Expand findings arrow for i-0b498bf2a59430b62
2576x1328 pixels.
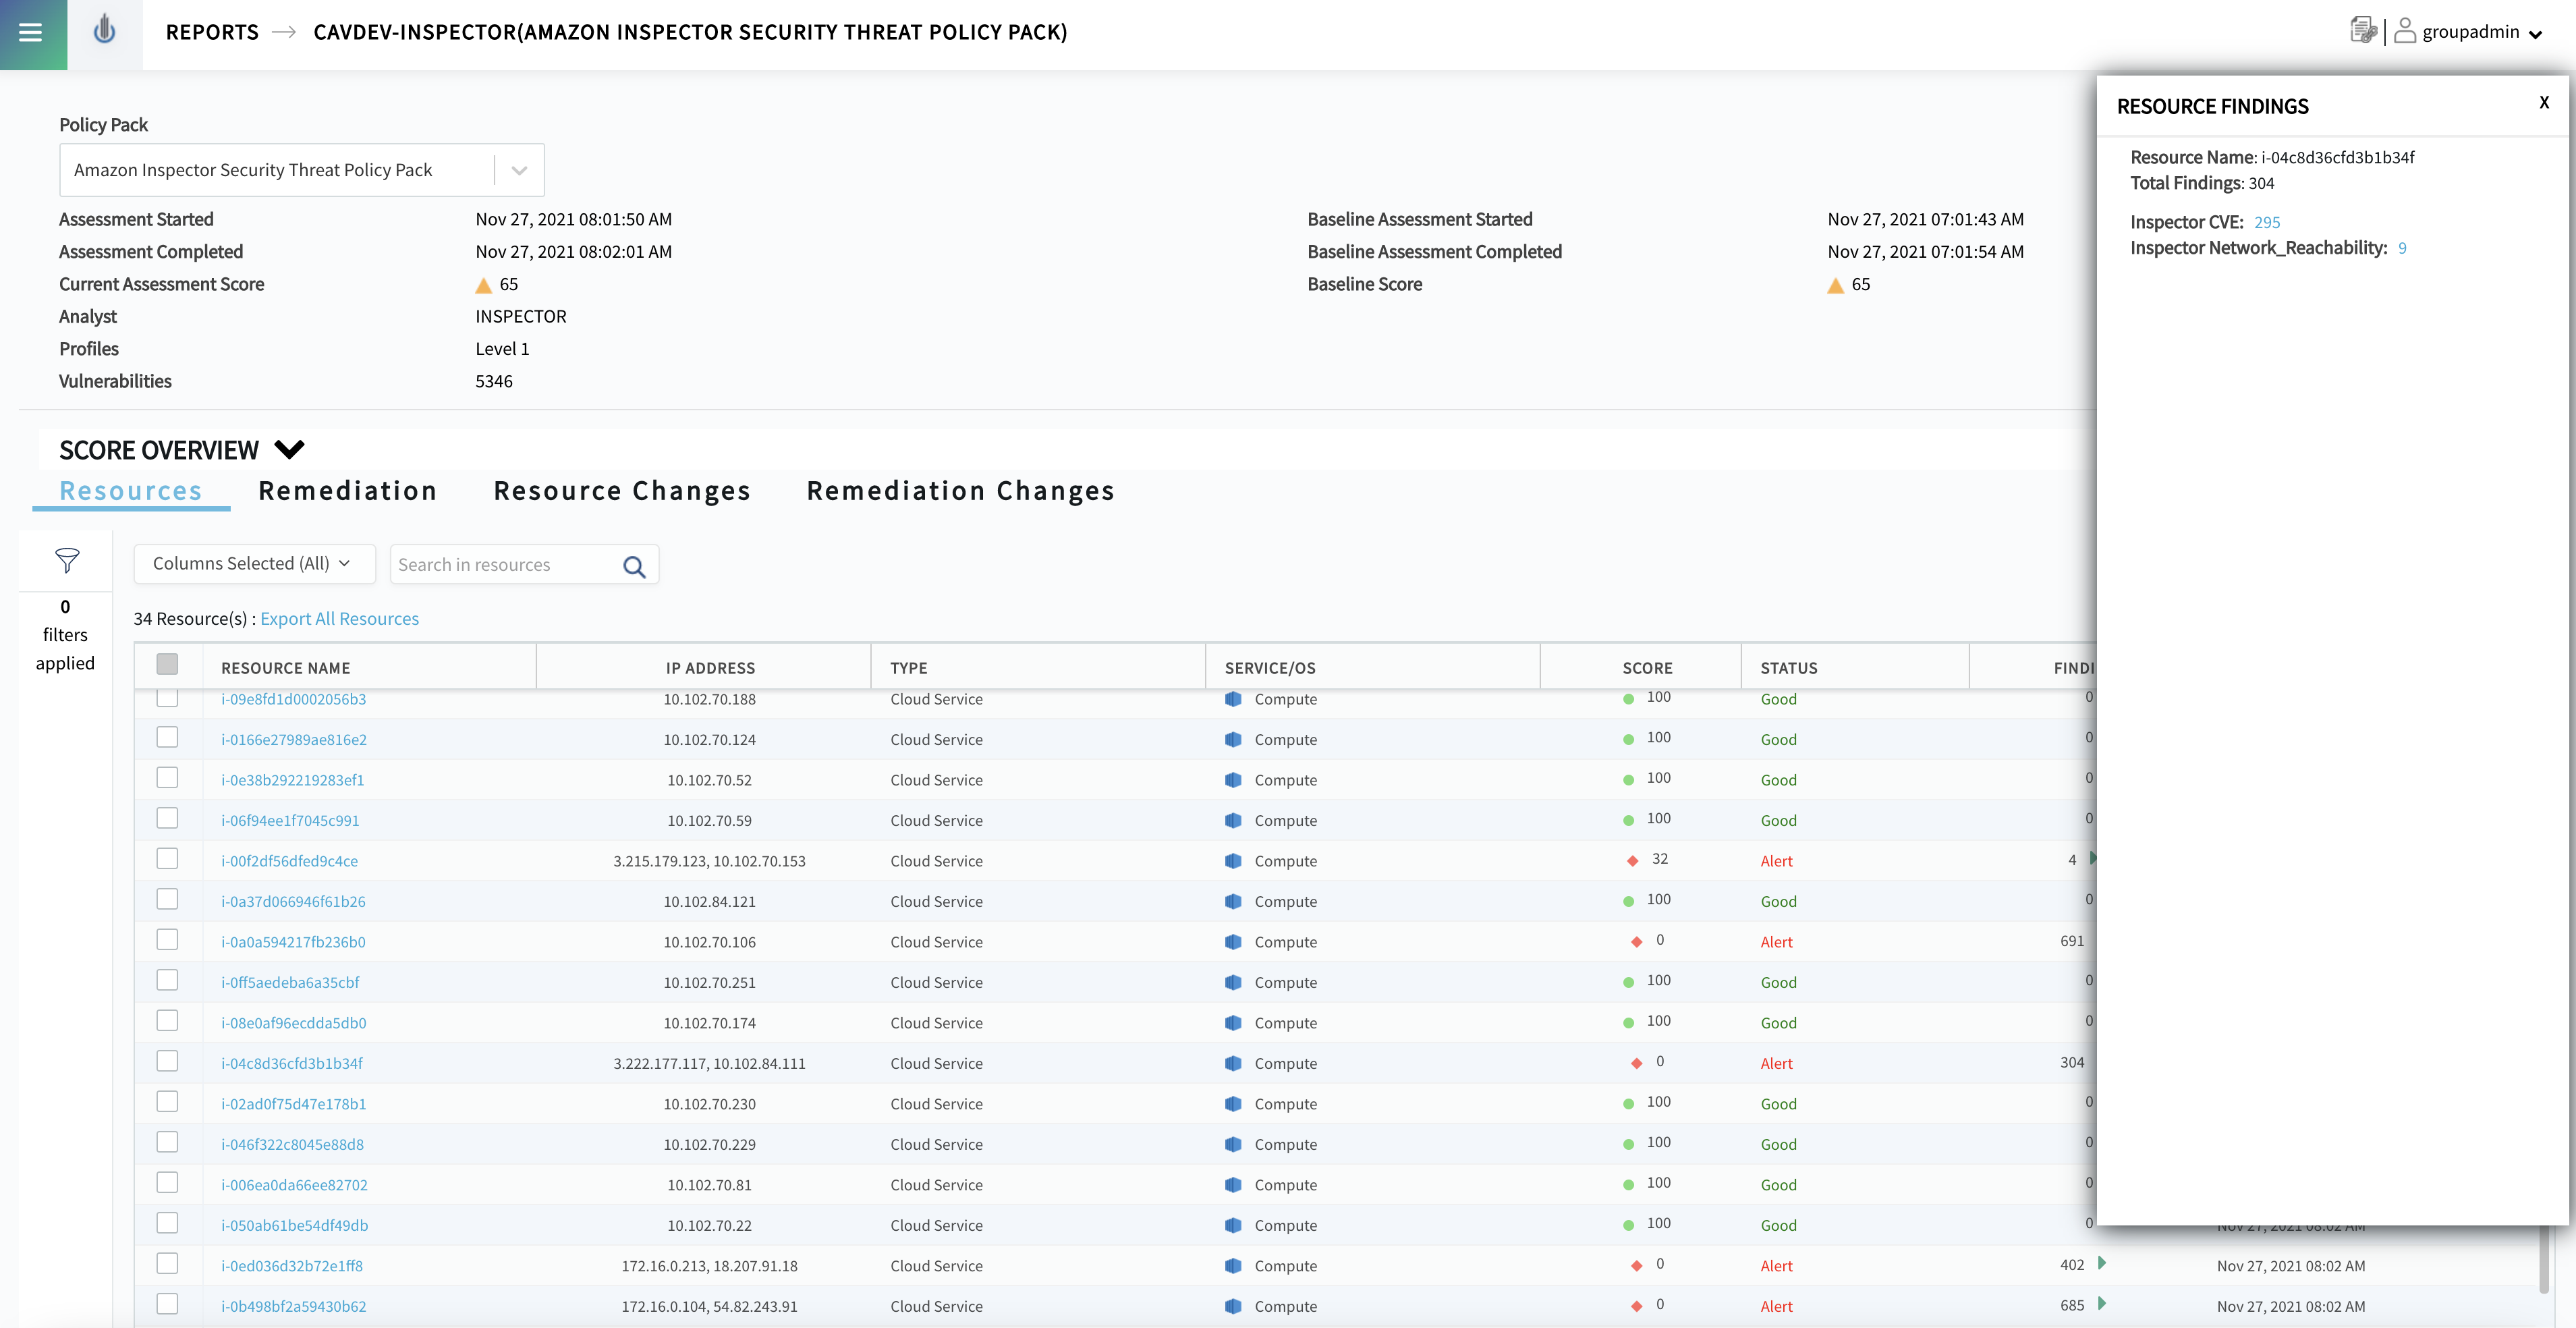coord(2102,1303)
